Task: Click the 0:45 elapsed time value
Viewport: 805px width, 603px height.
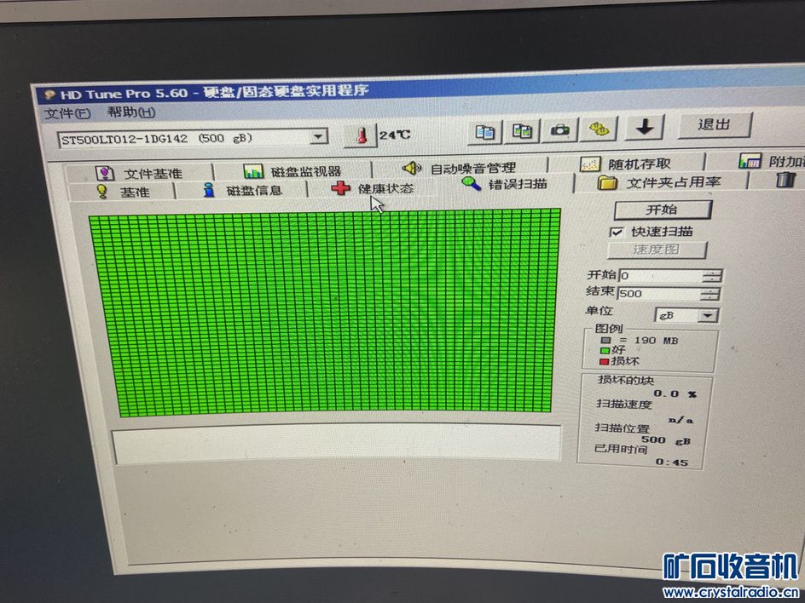Action: (671, 462)
